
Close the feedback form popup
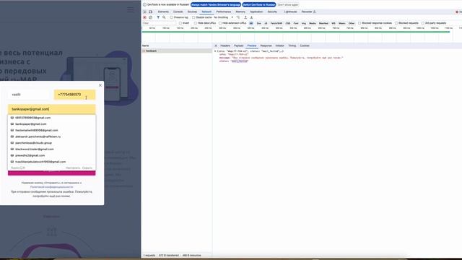(100, 85)
